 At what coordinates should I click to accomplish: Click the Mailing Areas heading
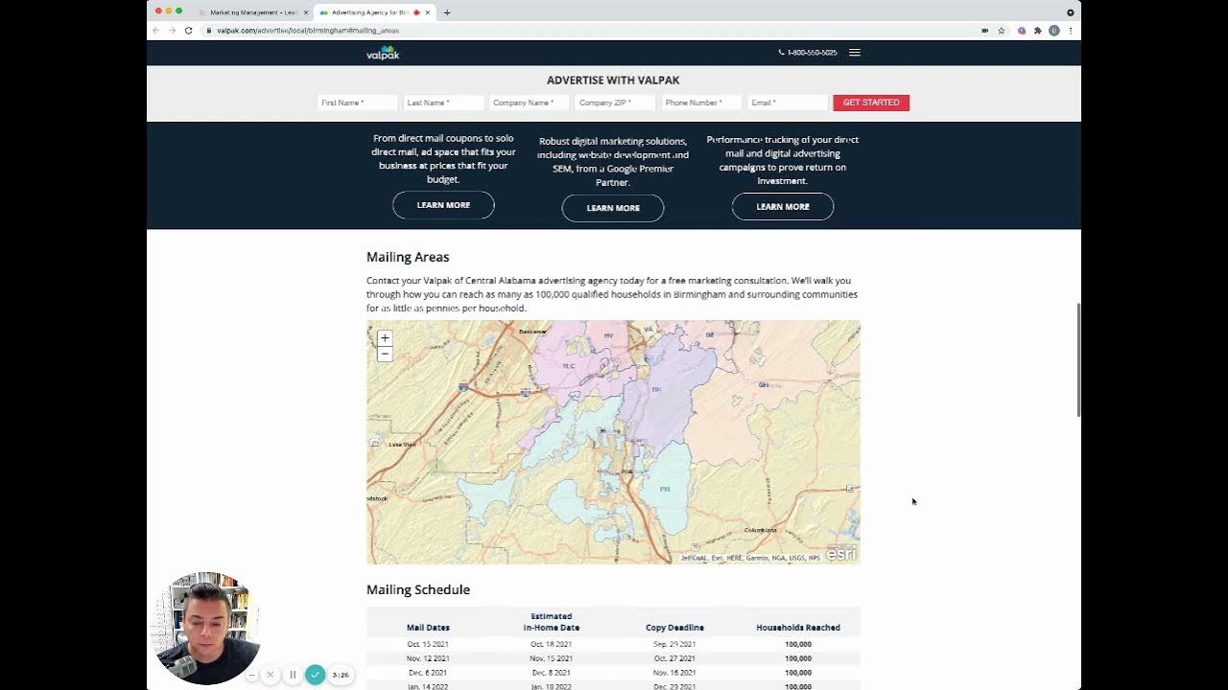coord(408,257)
